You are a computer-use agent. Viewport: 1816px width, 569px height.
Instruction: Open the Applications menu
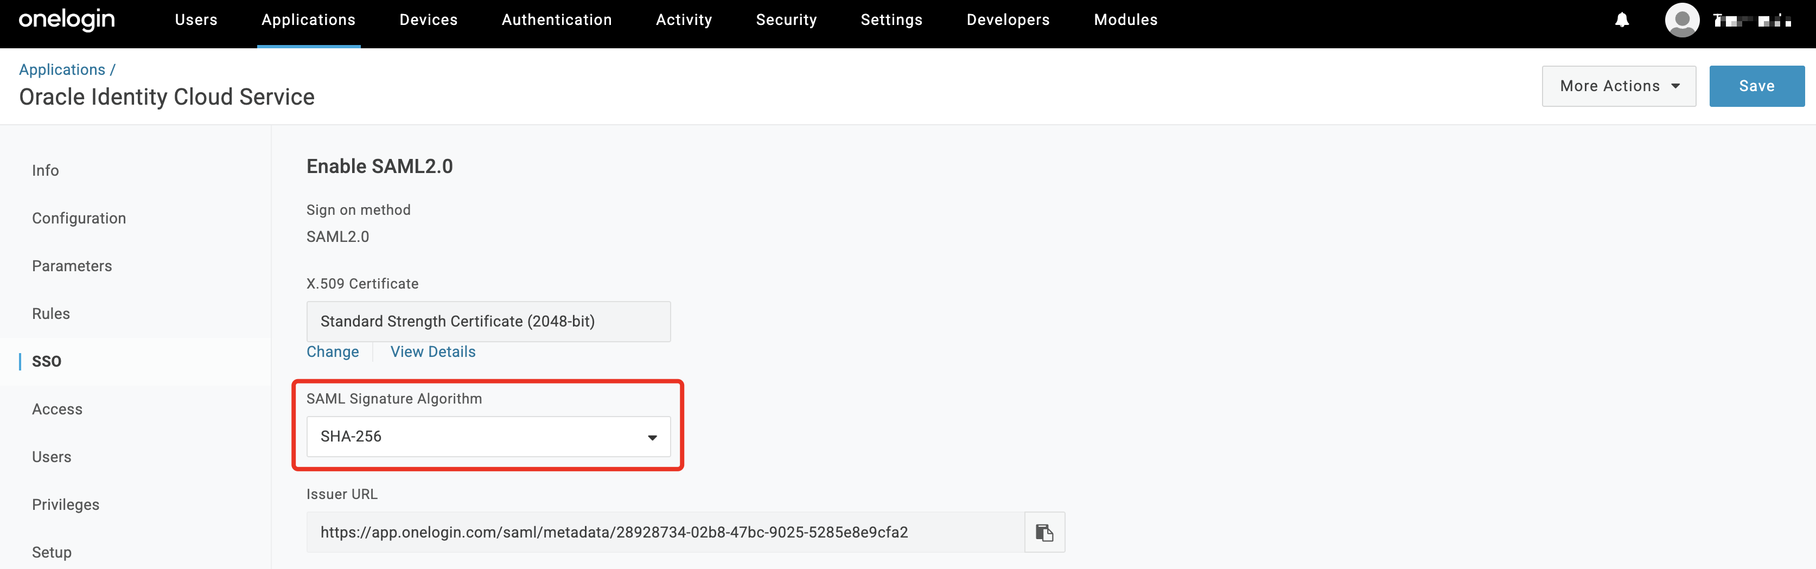(309, 20)
